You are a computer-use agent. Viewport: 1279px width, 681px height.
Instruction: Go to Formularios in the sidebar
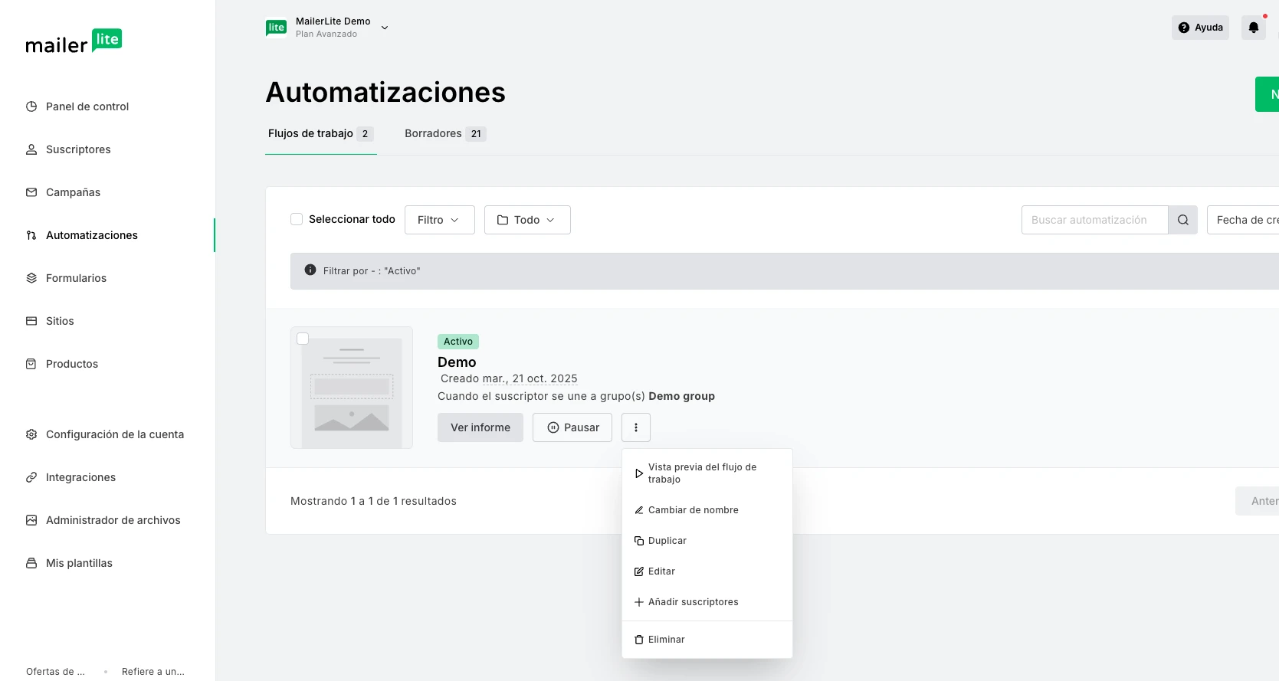[x=76, y=278]
